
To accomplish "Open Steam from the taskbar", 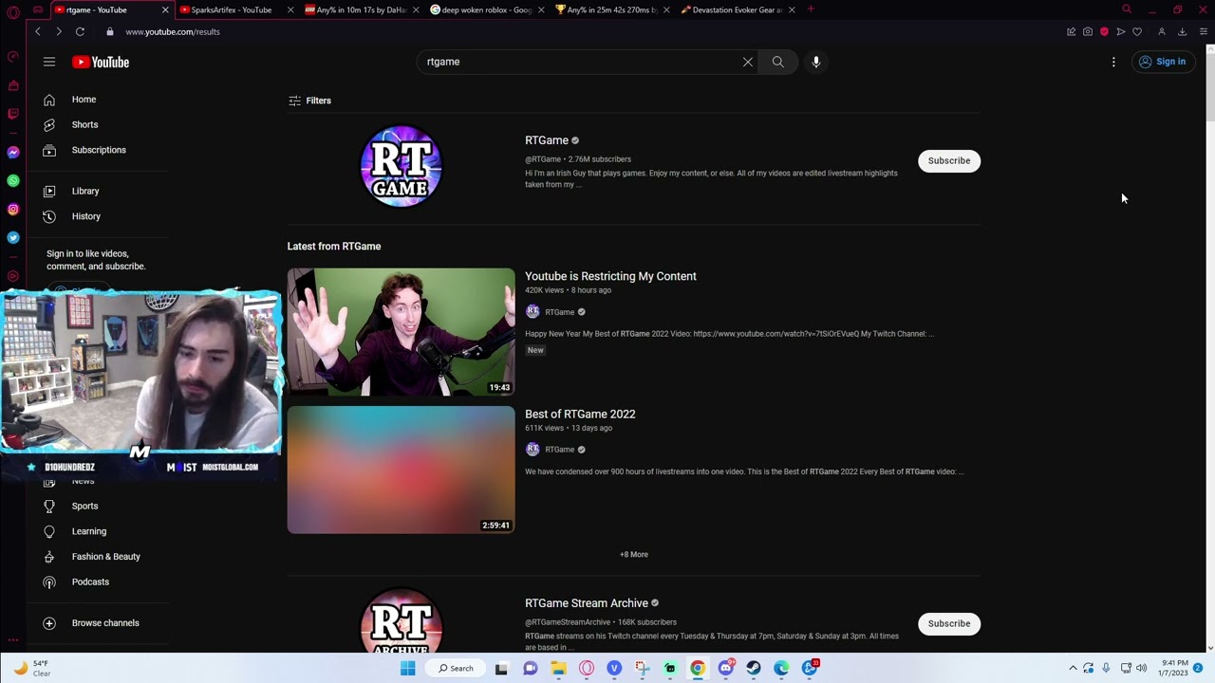I will (x=754, y=668).
